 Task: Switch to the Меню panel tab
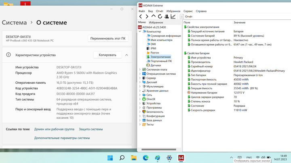[142, 22]
